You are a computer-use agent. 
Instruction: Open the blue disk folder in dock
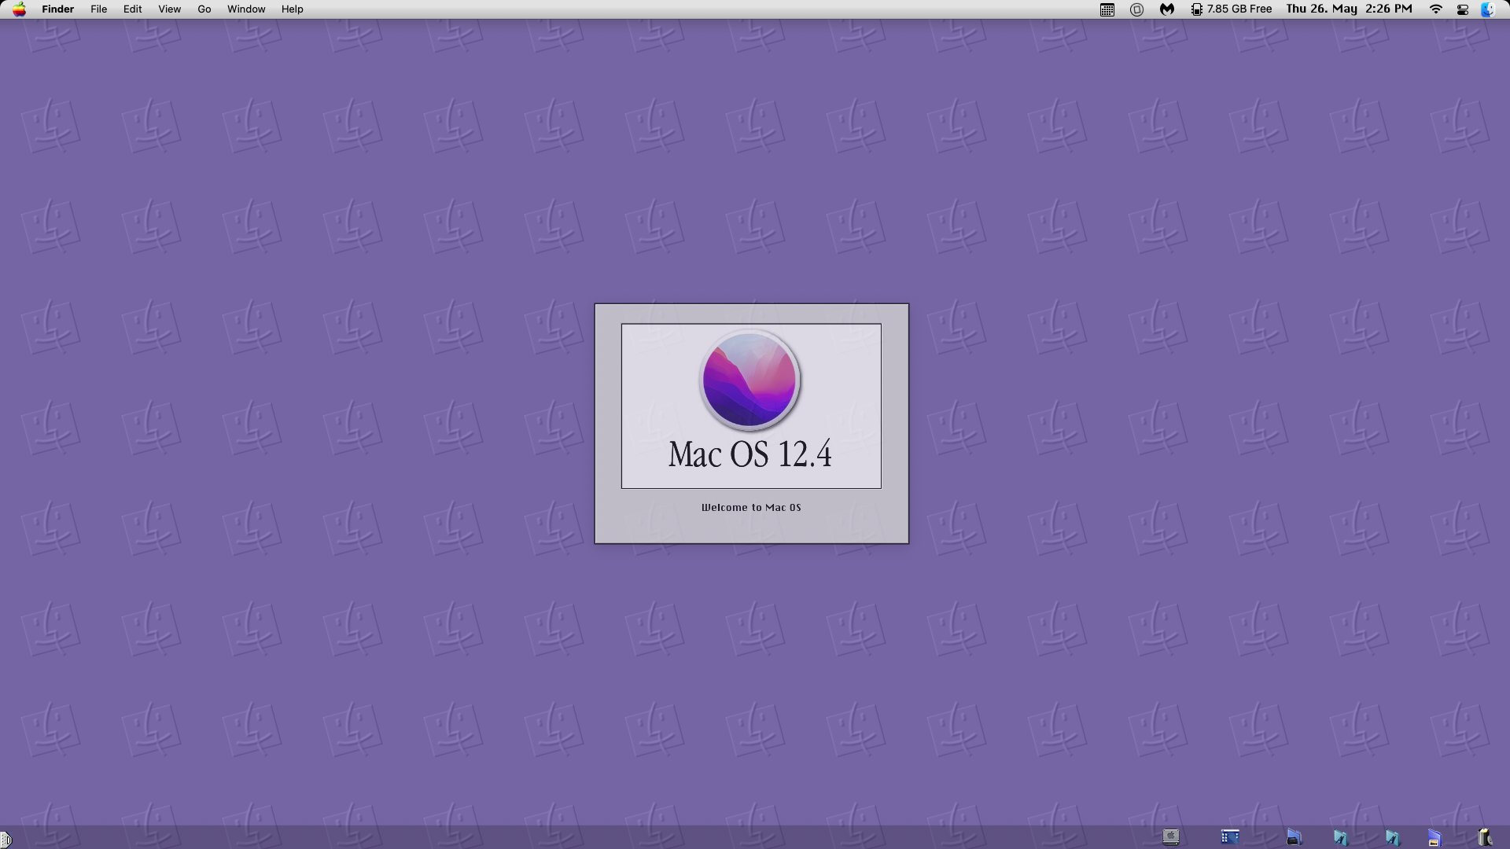(1434, 838)
